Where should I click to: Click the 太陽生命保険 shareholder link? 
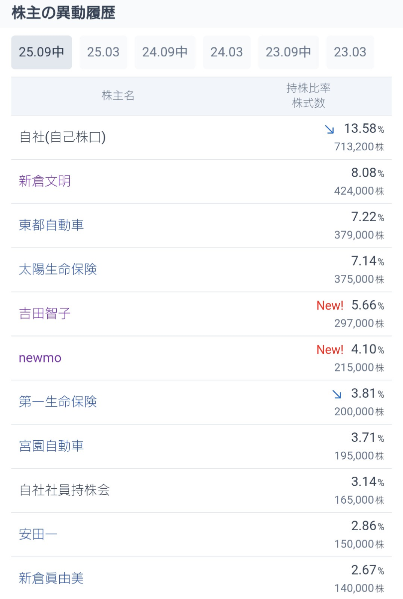58,270
